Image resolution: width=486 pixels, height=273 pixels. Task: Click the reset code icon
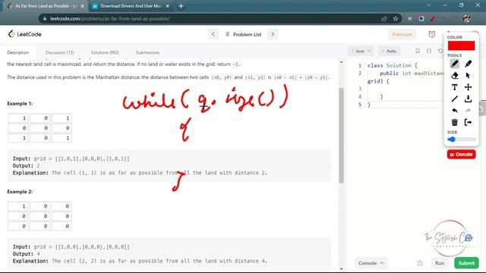[x=440, y=51]
